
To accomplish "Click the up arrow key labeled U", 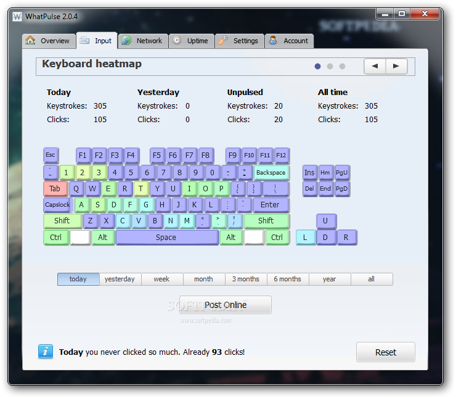I will 327,221.
